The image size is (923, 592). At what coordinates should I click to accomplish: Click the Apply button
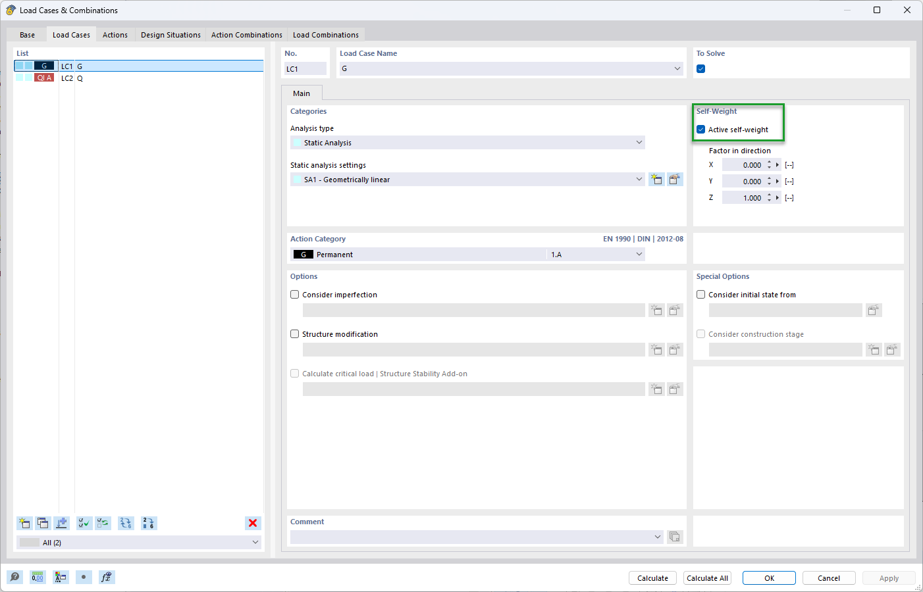[889, 578]
